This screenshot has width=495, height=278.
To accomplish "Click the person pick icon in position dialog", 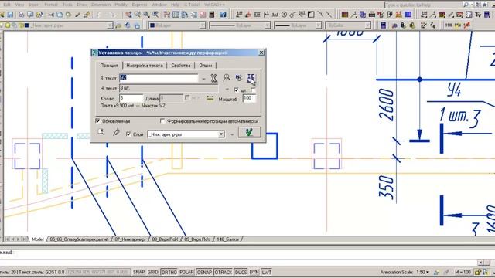I will coord(227,77).
